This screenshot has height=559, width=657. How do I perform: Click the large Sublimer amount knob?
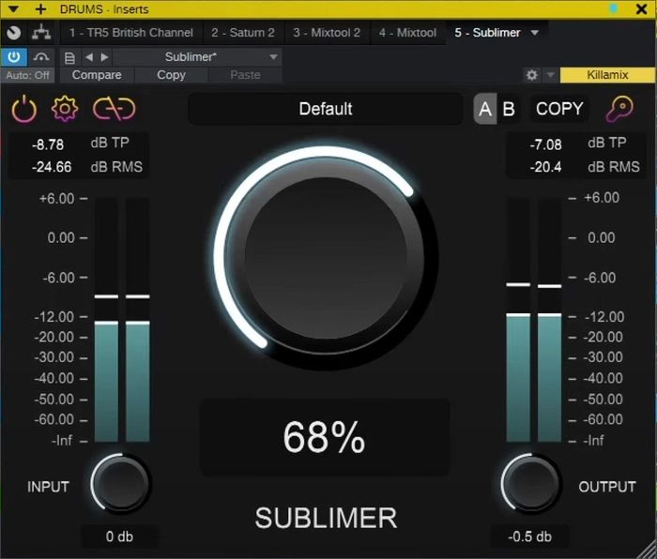click(x=326, y=258)
